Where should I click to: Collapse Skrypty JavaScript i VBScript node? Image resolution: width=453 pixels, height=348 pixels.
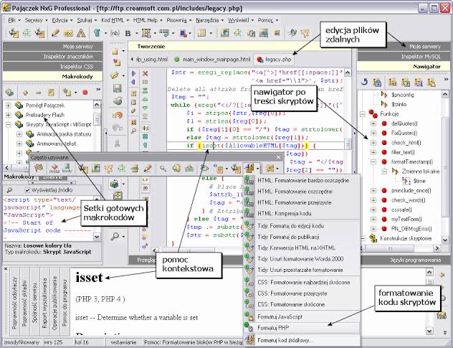click(9, 124)
